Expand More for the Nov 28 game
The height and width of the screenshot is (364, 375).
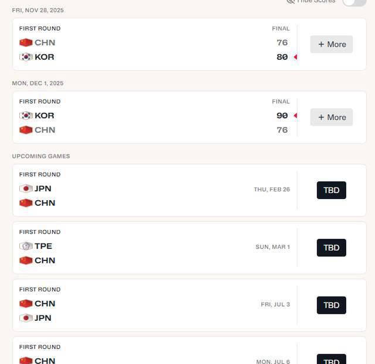point(332,44)
